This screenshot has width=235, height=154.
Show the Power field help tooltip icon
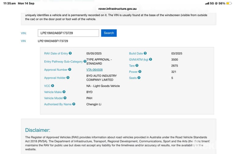[140, 72]
